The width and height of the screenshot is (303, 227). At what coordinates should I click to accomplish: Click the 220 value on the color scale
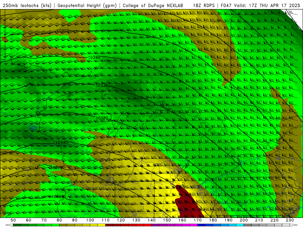(274, 220)
